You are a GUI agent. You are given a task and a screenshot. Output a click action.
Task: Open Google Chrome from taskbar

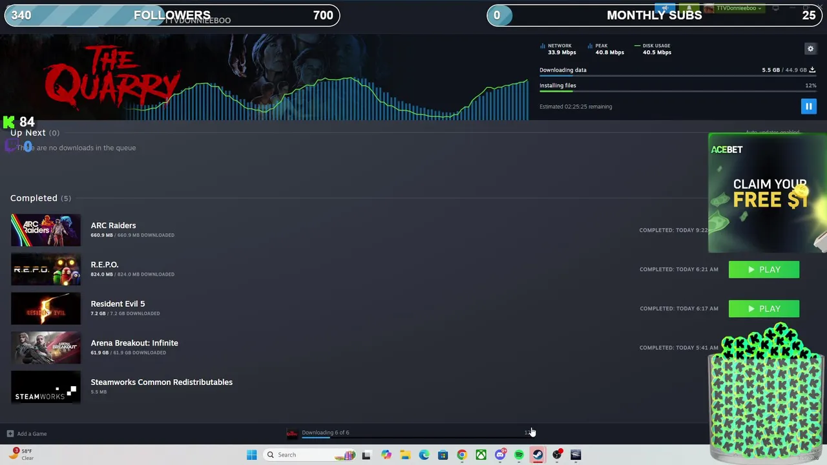point(462,455)
